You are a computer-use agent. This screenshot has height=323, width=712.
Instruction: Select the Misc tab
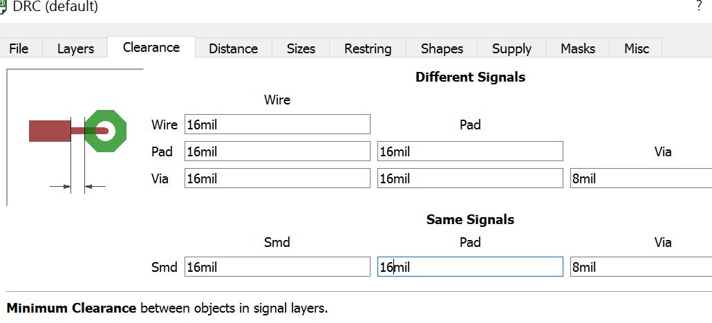[x=637, y=48]
